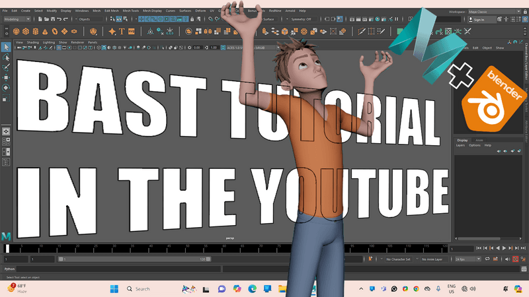Create a polygon plane from the shelf
The image size is (529, 297).
click(64, 31)
